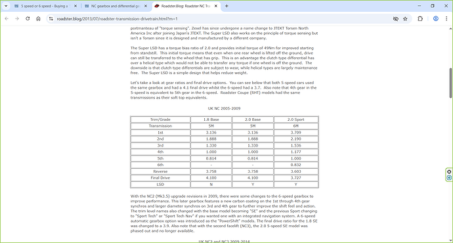This screenshot has height=243, width=453.
Task: Open the browser home page
Action: click(x=38, y=19)
